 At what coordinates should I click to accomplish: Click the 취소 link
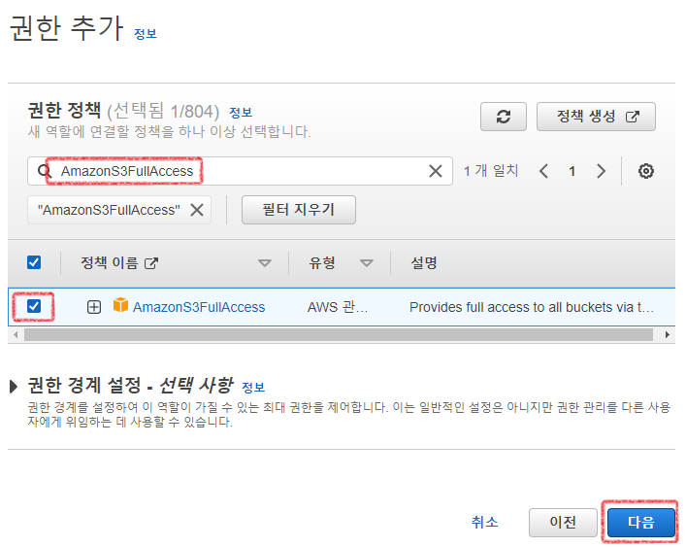485,522
